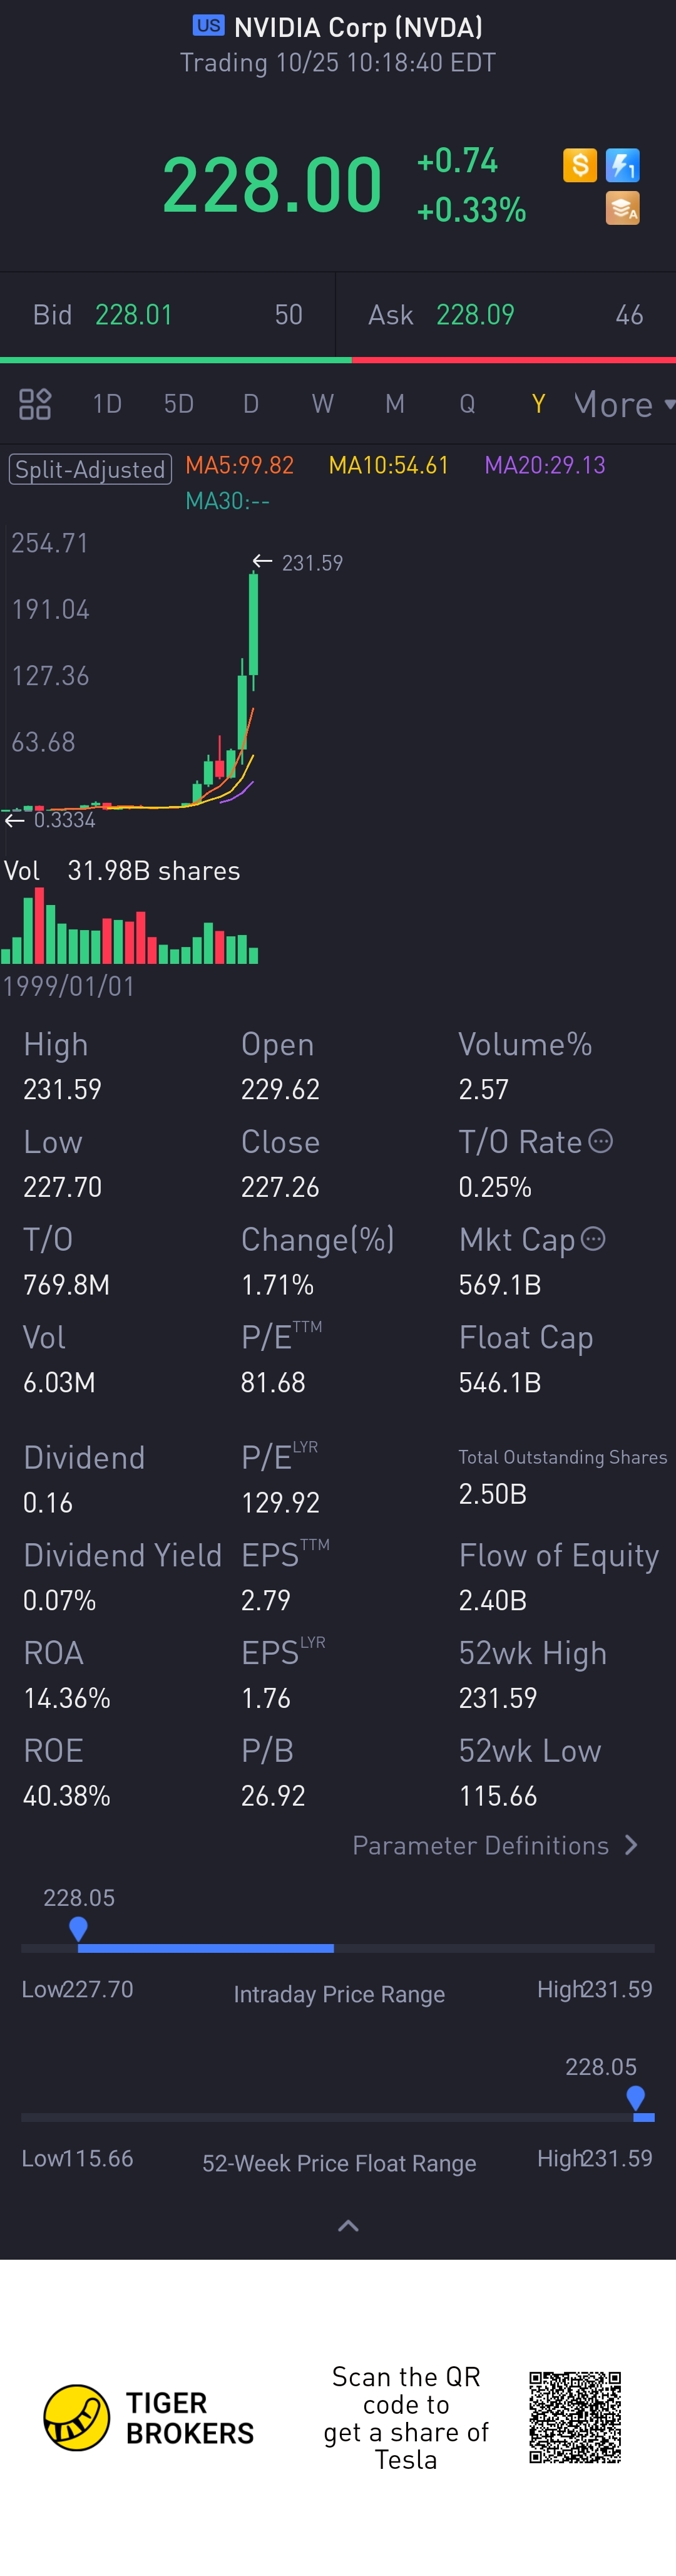Open the More timeframes dropdown
This screenshot has height=2576, width=676.
[x=623, y=404]
